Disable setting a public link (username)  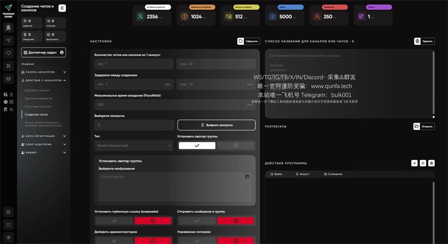click(x=153, y=221)
